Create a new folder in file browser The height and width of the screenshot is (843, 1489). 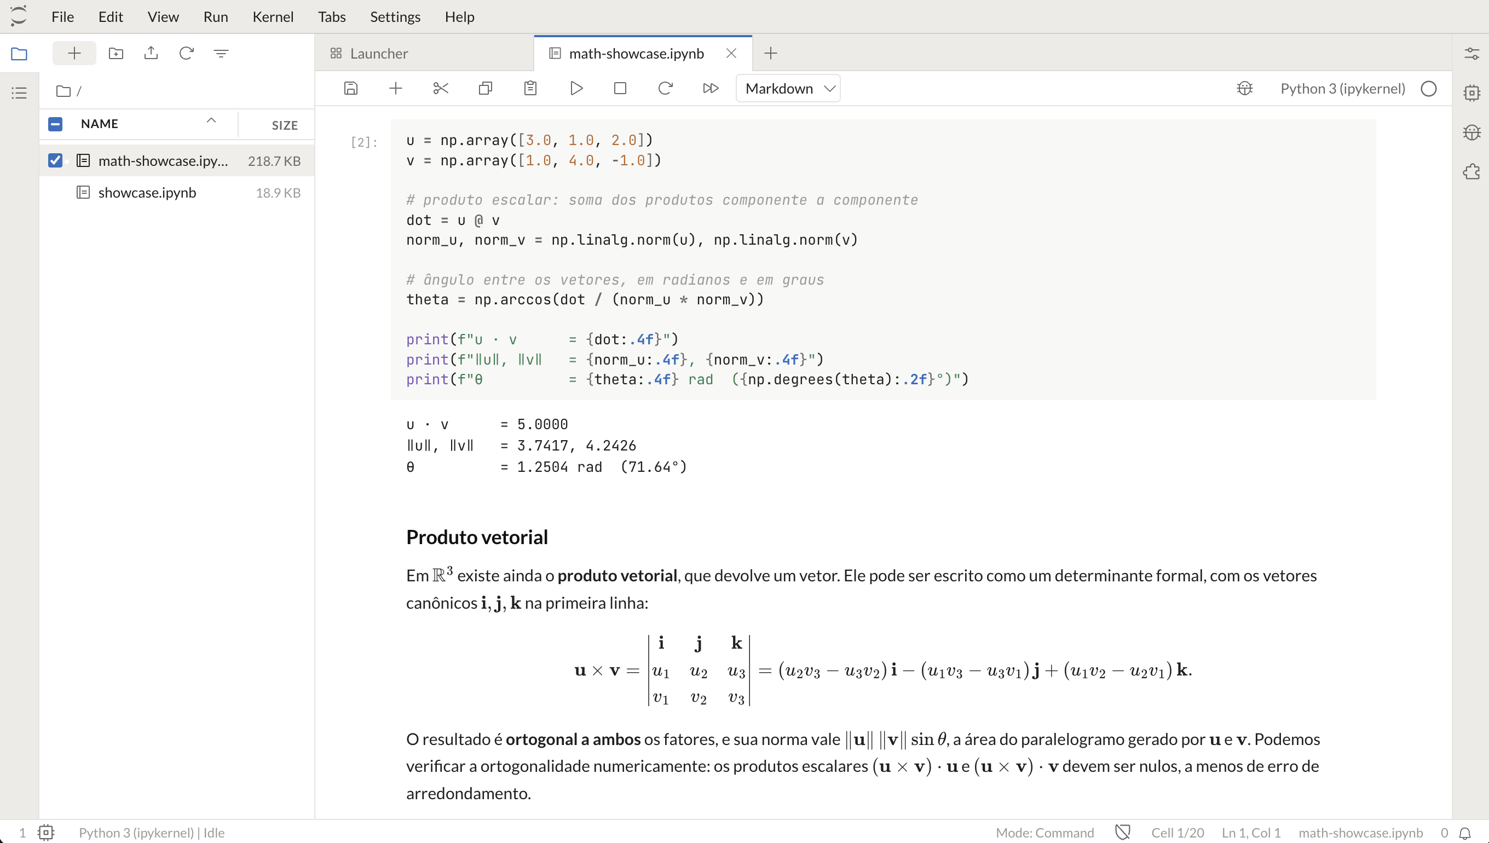[116, 53]
